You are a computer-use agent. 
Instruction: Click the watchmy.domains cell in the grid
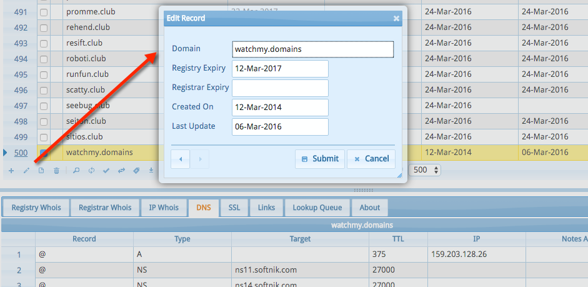[111, 153]
